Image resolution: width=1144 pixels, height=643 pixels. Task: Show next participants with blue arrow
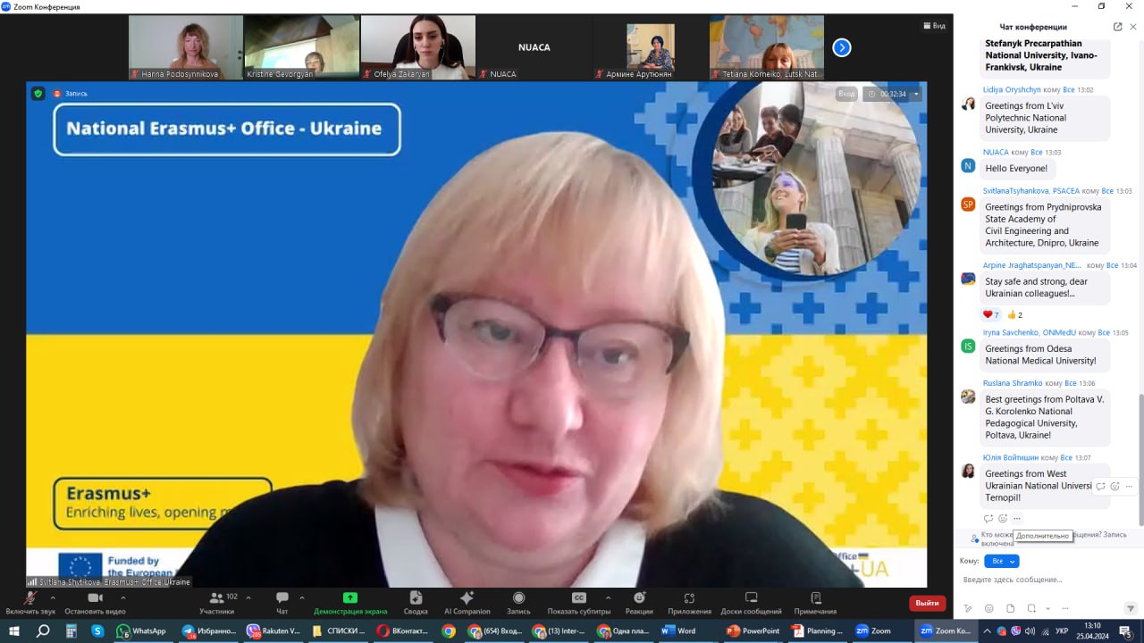point(841,47)
